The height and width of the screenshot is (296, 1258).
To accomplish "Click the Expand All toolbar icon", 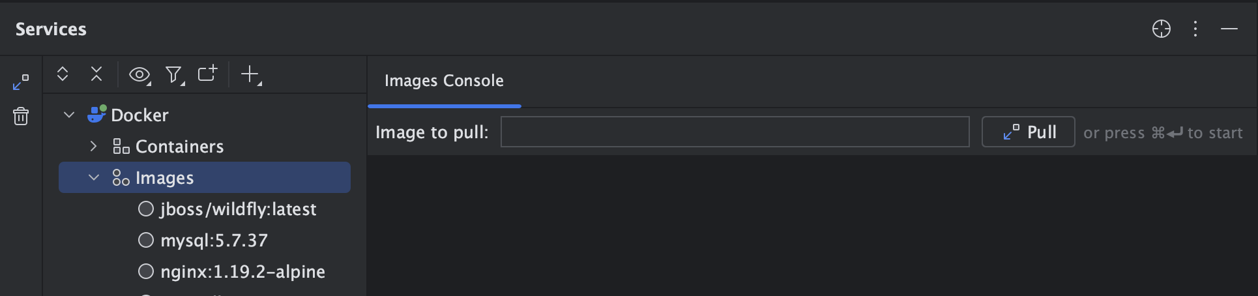I will (63, 74).
